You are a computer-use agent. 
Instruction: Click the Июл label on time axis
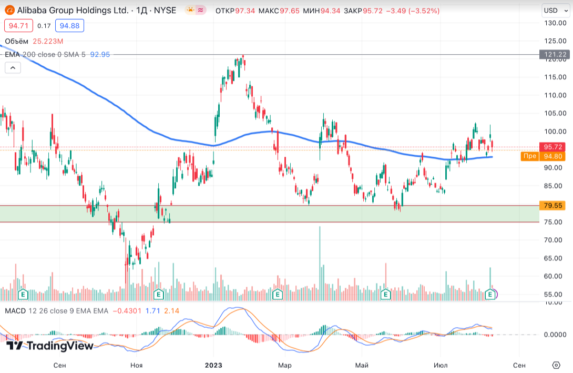click(441, 365)
